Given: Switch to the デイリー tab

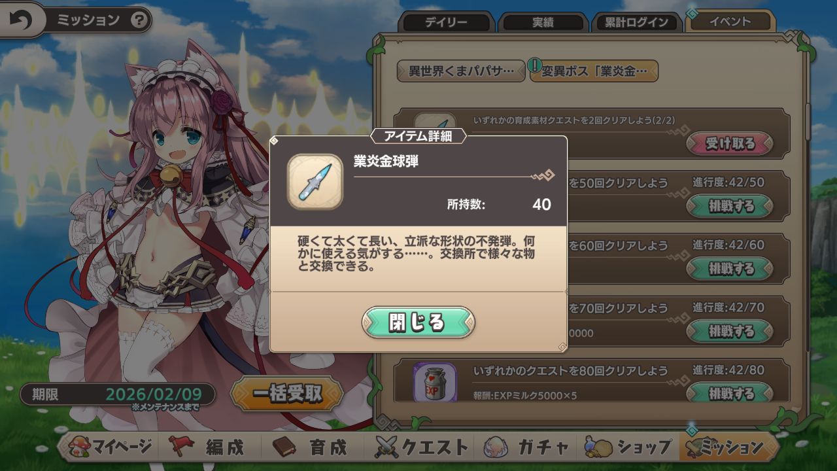Looking at the screenshot, I should (447, 22).
